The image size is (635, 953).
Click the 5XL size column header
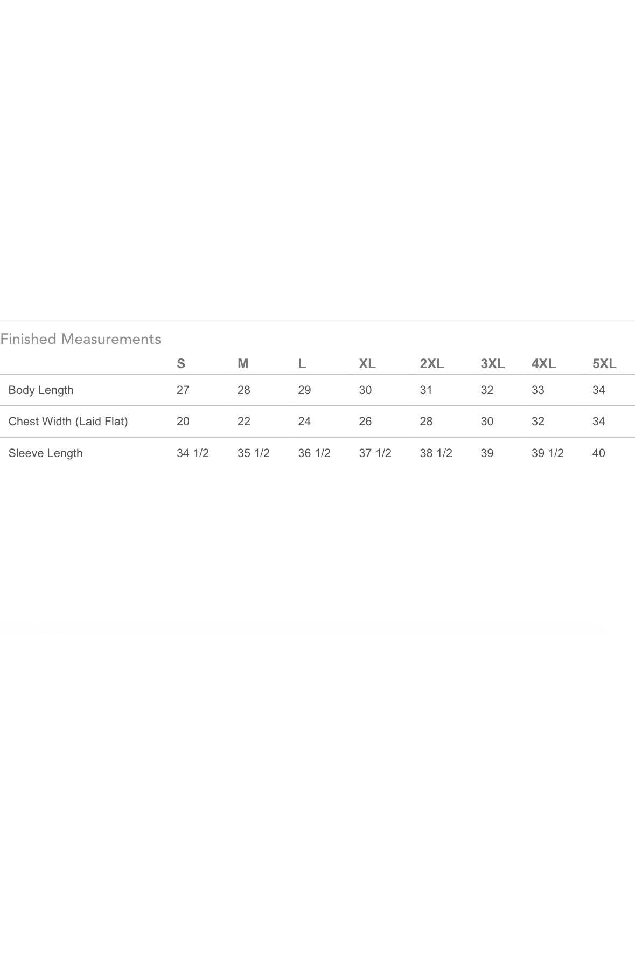604,364
